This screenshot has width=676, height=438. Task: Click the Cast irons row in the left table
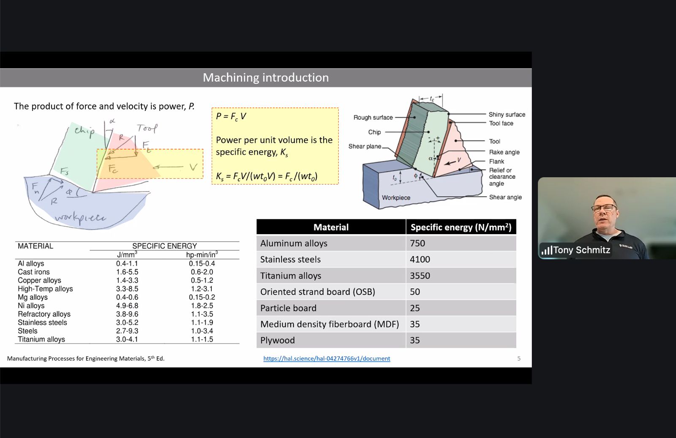[127, 272]
